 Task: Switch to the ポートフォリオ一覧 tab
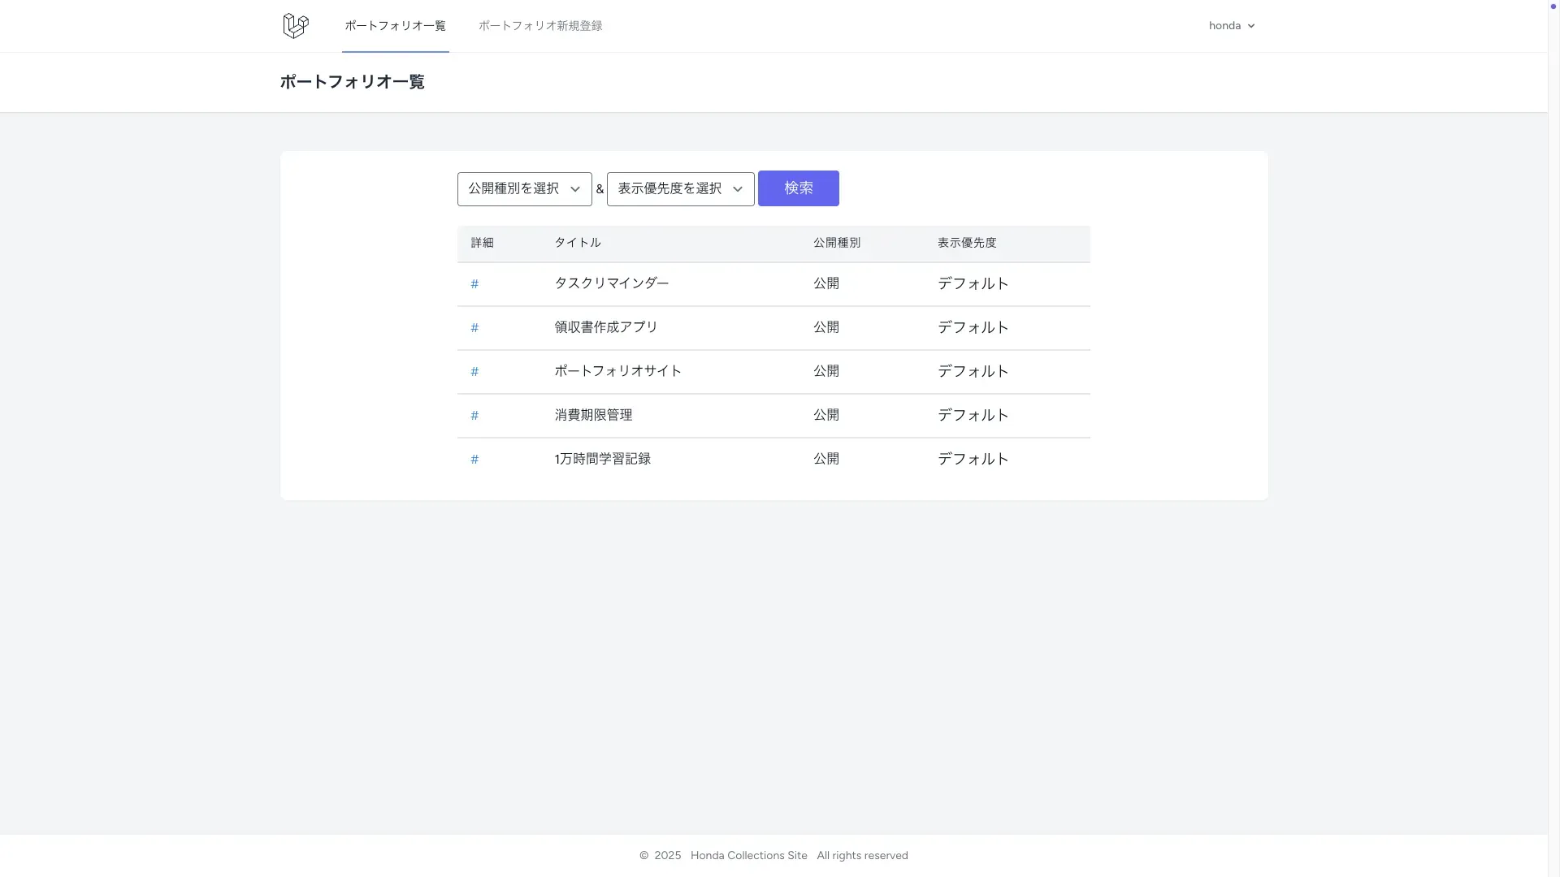tap(395, 25)
